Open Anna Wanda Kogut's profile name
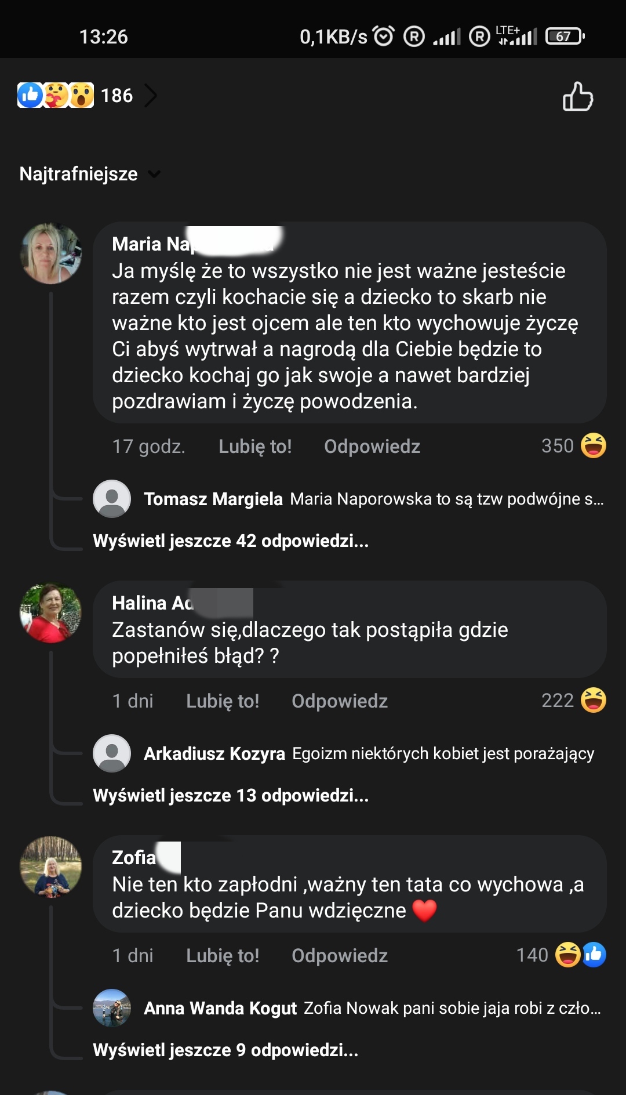 pyautogui.click(x=220, y=1009)
